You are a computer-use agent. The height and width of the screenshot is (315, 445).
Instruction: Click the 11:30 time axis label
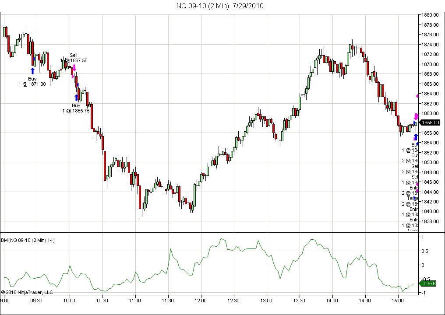pyautogui.click(x=168, y=301)
